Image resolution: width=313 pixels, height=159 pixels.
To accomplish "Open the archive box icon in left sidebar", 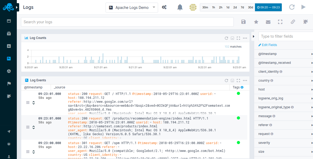I will tap(9, 33).
